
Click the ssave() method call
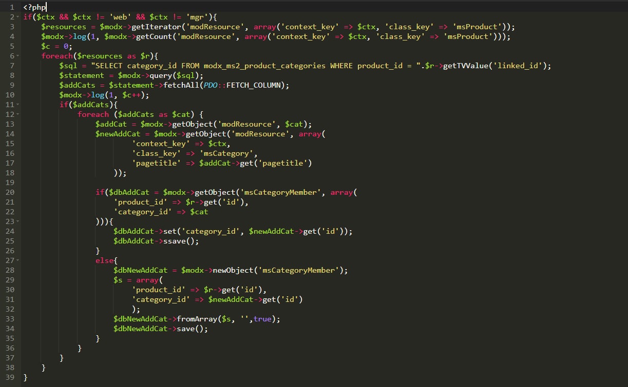(x=179, y=241)
